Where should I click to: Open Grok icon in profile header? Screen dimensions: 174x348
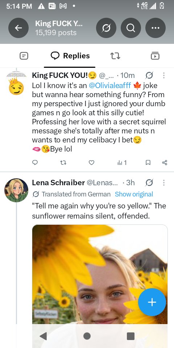[106, 28]
